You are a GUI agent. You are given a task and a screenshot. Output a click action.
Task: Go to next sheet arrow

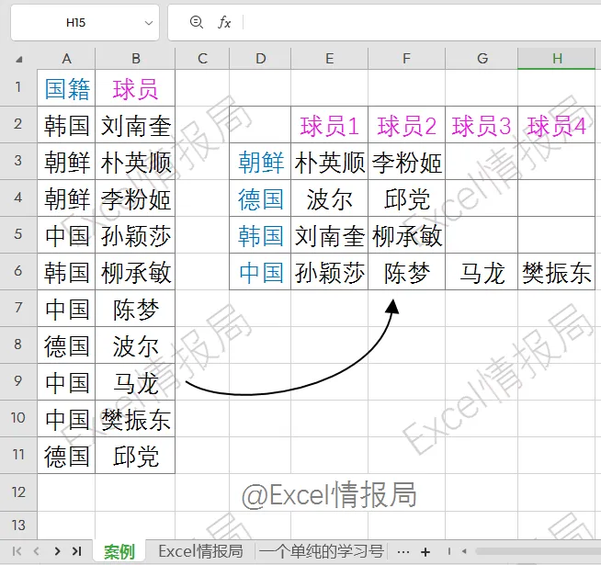(57, 551)
